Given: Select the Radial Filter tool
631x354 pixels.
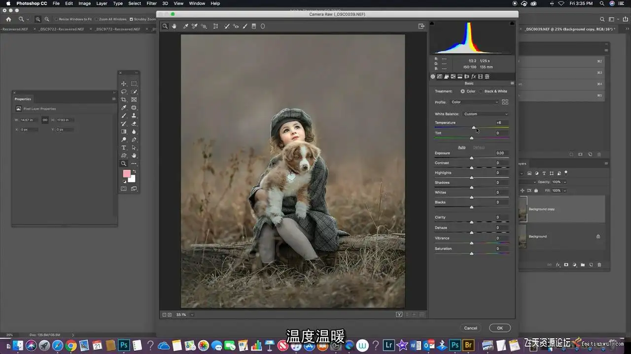Looking at the screenshot, I should coord(263,26).
